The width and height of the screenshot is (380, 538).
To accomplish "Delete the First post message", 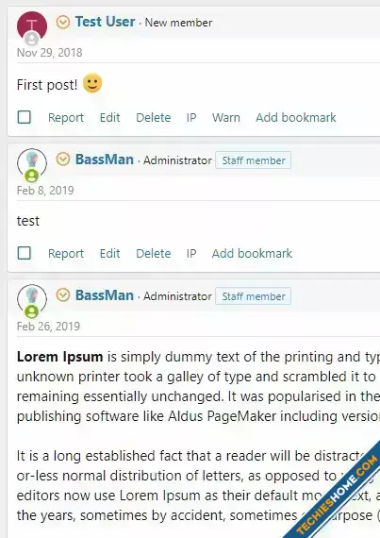I will [153, 117].
